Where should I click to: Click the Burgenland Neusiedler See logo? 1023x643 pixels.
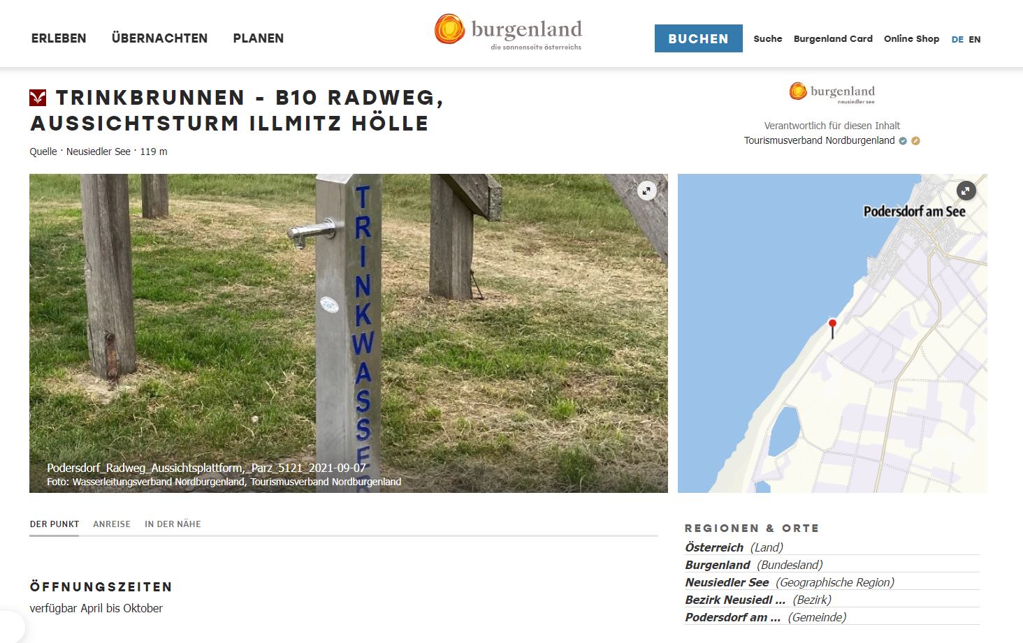tap(832, 93)
